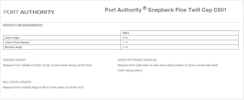Click the side seam to side seam instruction text
Image resolution: width=244 pixels, height=100 pixels.
[168, 65]
